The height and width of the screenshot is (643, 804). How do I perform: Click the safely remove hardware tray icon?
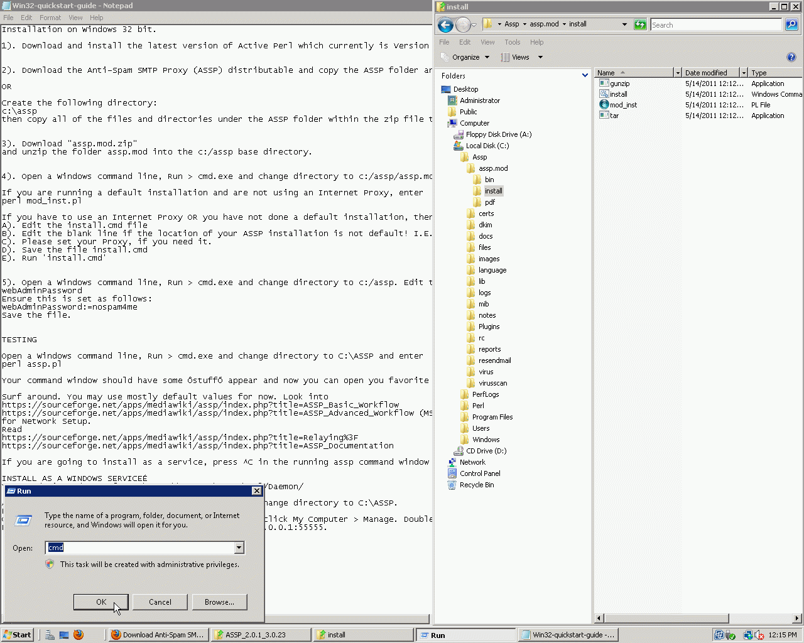pos(731,635)
